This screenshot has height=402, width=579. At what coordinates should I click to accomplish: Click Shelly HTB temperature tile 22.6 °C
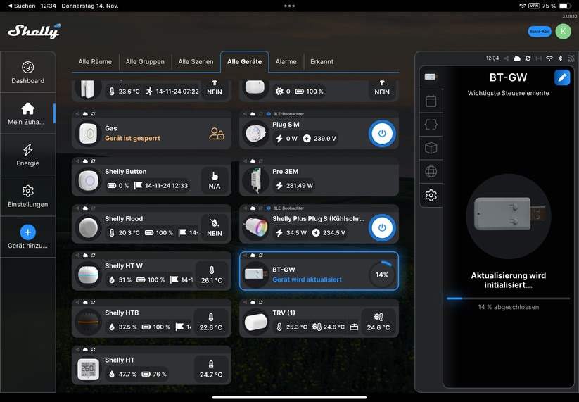(x=211, y=322)
